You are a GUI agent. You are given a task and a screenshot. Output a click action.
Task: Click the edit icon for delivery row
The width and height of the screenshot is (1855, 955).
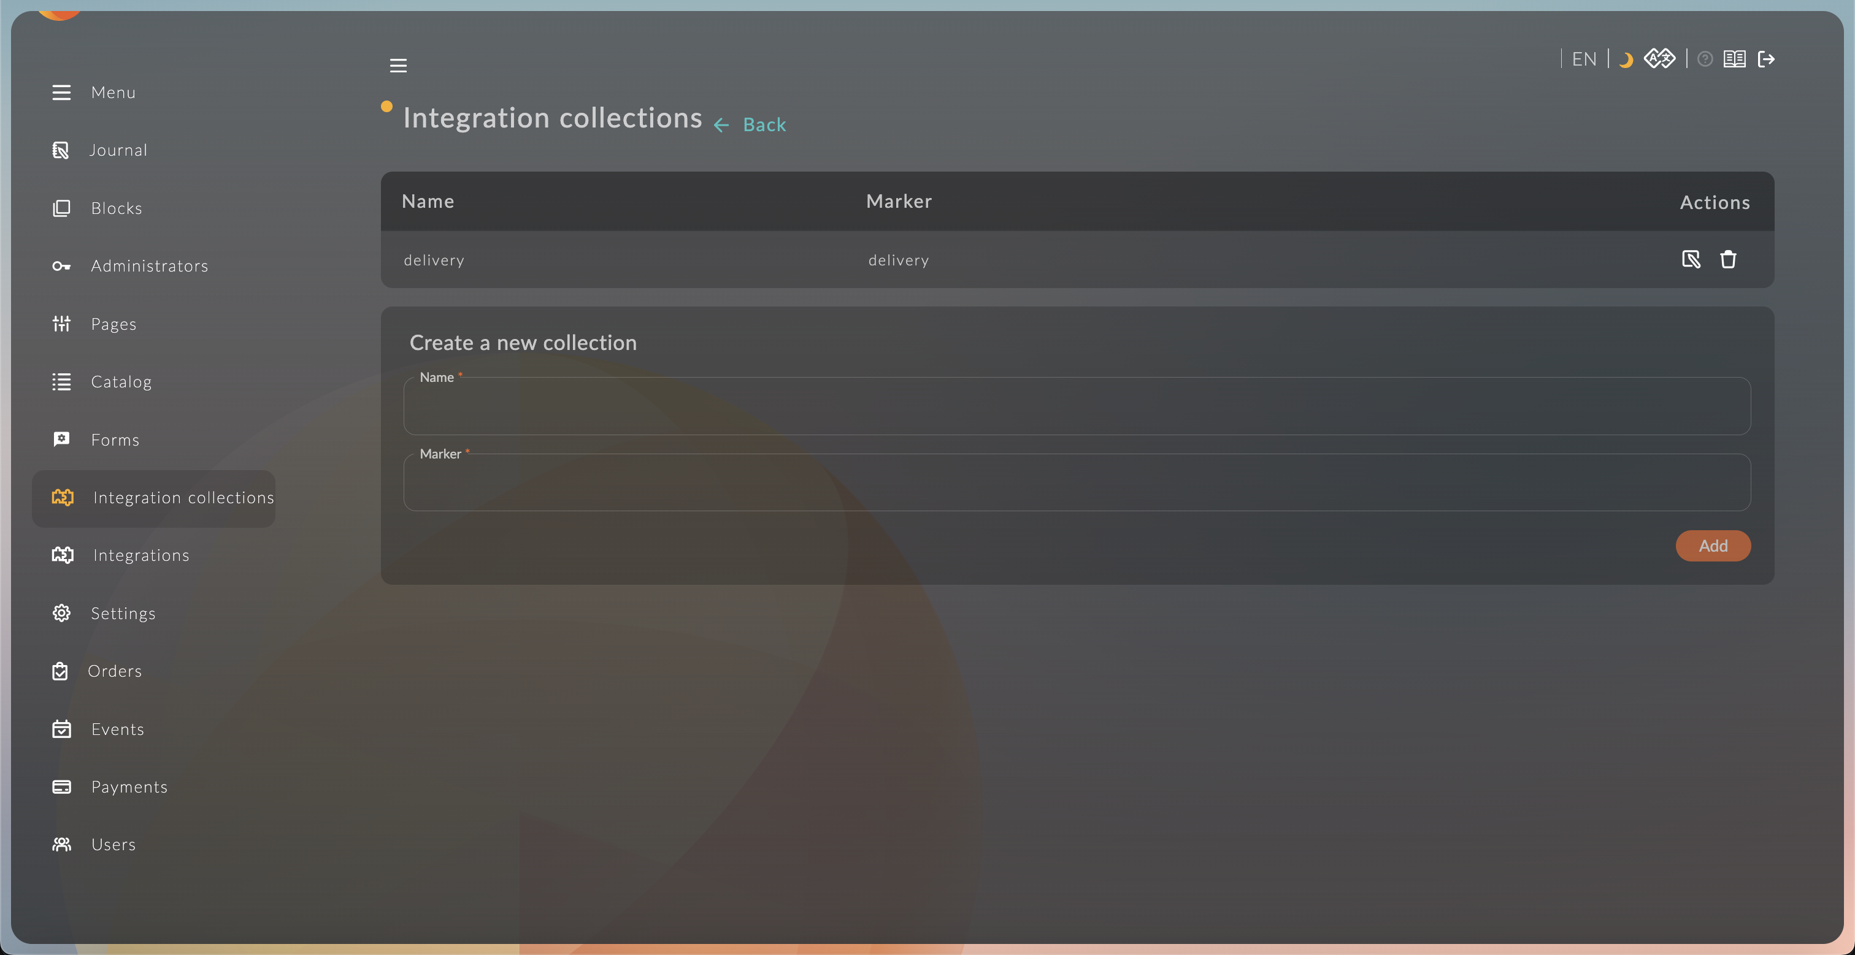tap(1690, 259)
